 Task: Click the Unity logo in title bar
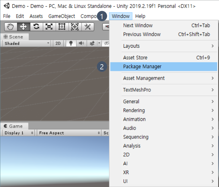tap(6, 6)
